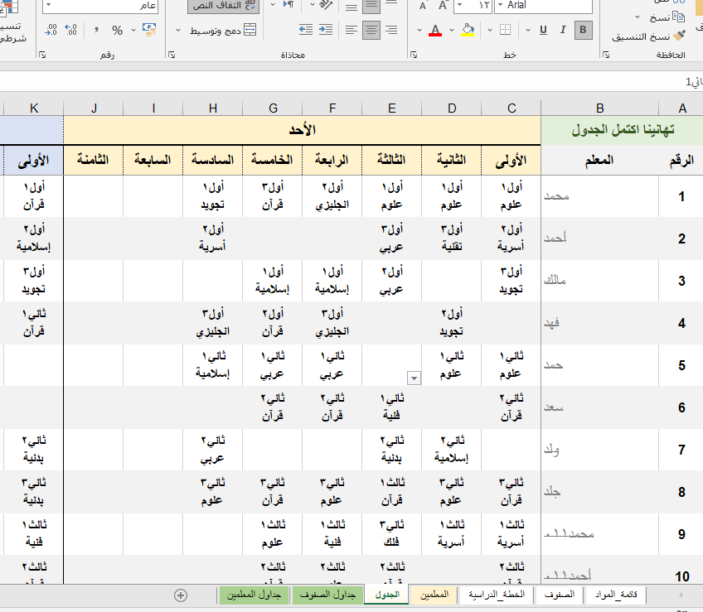Open the الخطة_الدراسية sheet tab
Screen dimensions: 703x612
pyautogui.click(x=497, y=595)
